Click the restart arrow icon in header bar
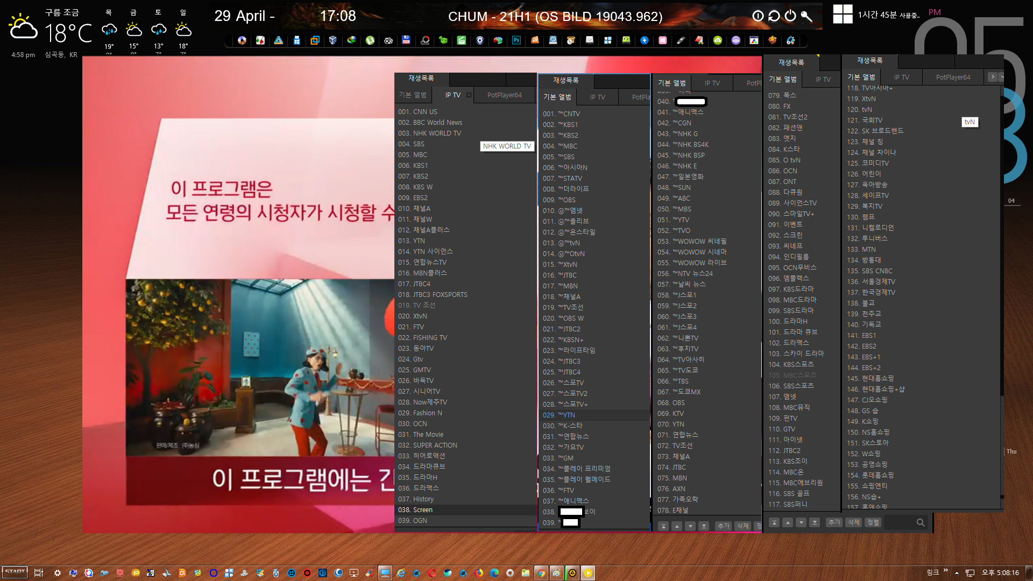1033x581 pixels. [x=774, y=16]
